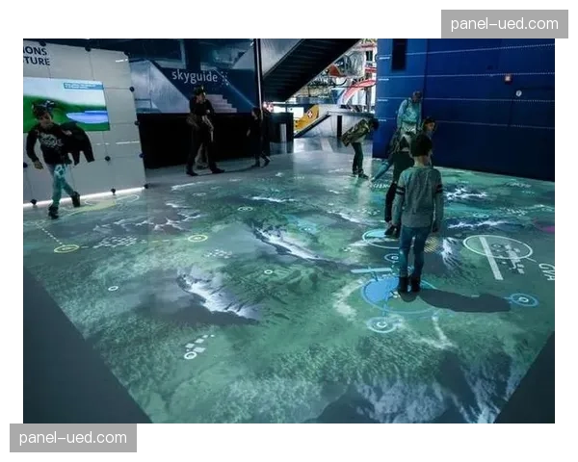Click the adult in dark clothes by skyguide
This screenshot has width=578, height=462.
click(201, 130)
